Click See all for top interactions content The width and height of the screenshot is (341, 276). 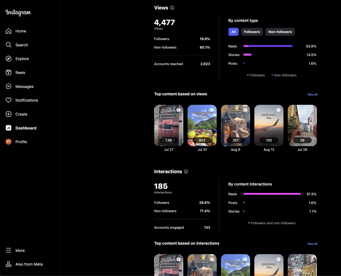(x=312, y=244)
